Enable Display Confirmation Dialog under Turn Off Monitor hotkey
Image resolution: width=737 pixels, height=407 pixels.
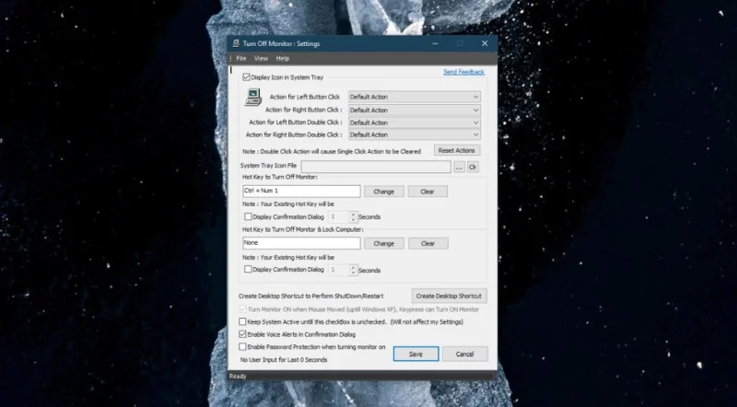pyautogui.click(x=248, y=216)
